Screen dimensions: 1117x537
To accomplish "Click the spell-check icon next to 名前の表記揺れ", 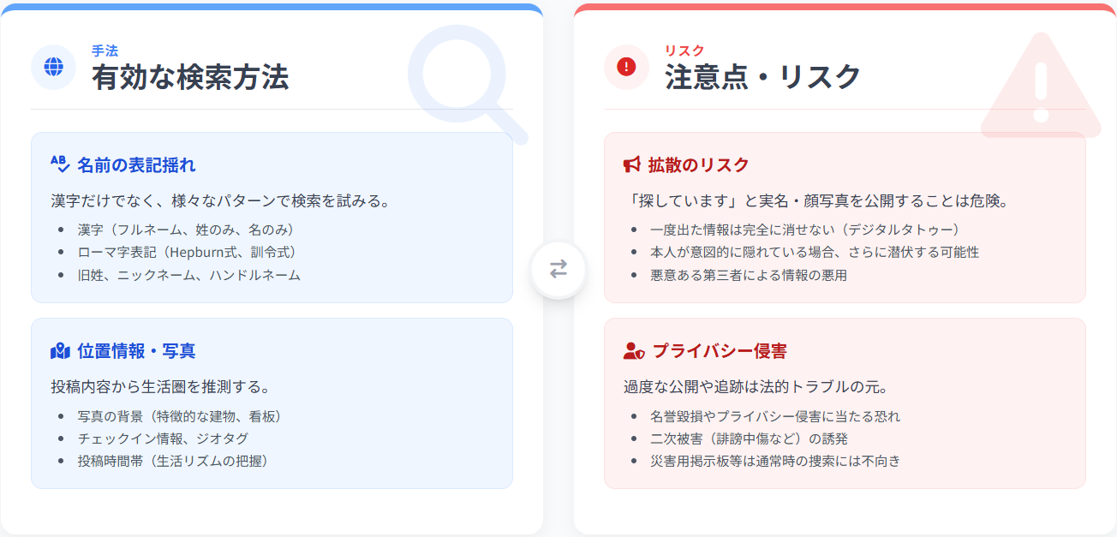I will [x=60, y=164].
